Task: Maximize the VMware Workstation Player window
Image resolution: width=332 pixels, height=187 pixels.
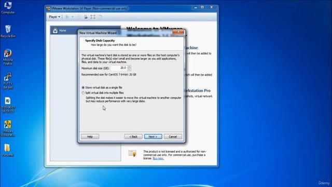Action: click(x=202, y=7)
